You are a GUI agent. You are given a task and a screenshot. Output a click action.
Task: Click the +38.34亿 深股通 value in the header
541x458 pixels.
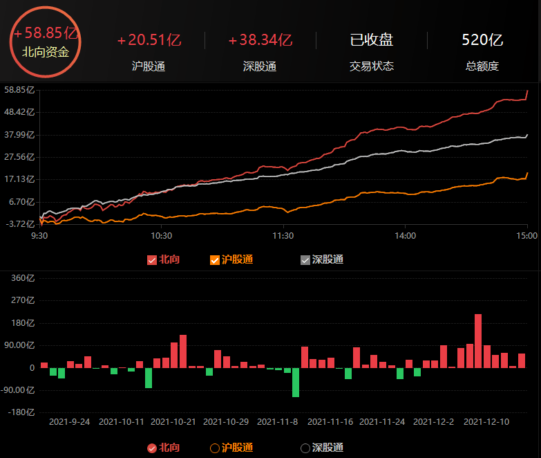[260, 40]
